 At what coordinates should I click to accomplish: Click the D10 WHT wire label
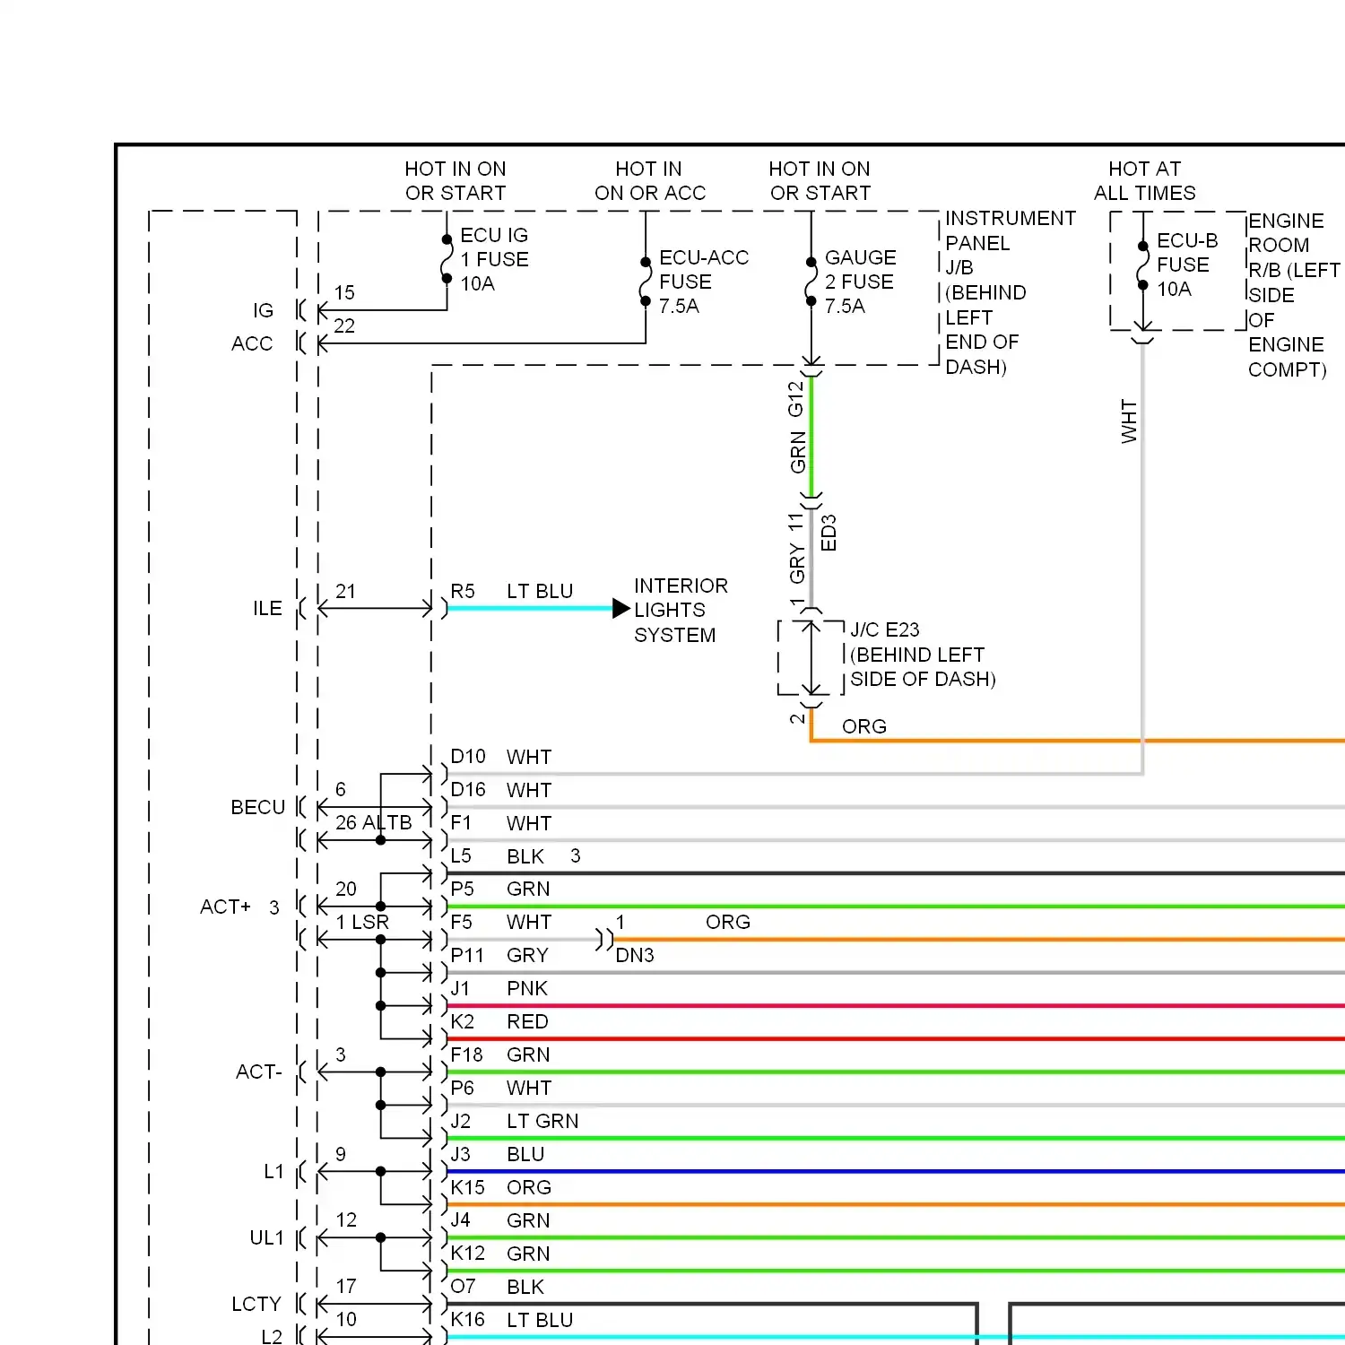pyautogui.click(x=500, y=757)
